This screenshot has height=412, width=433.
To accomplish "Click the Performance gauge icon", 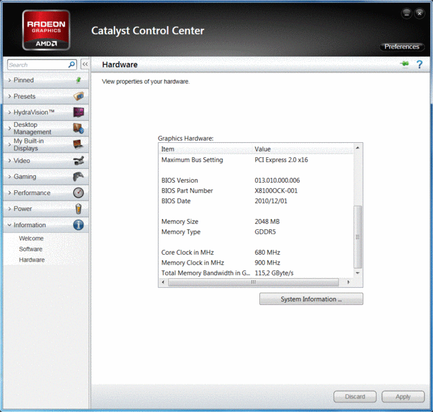I will (78, 192).
